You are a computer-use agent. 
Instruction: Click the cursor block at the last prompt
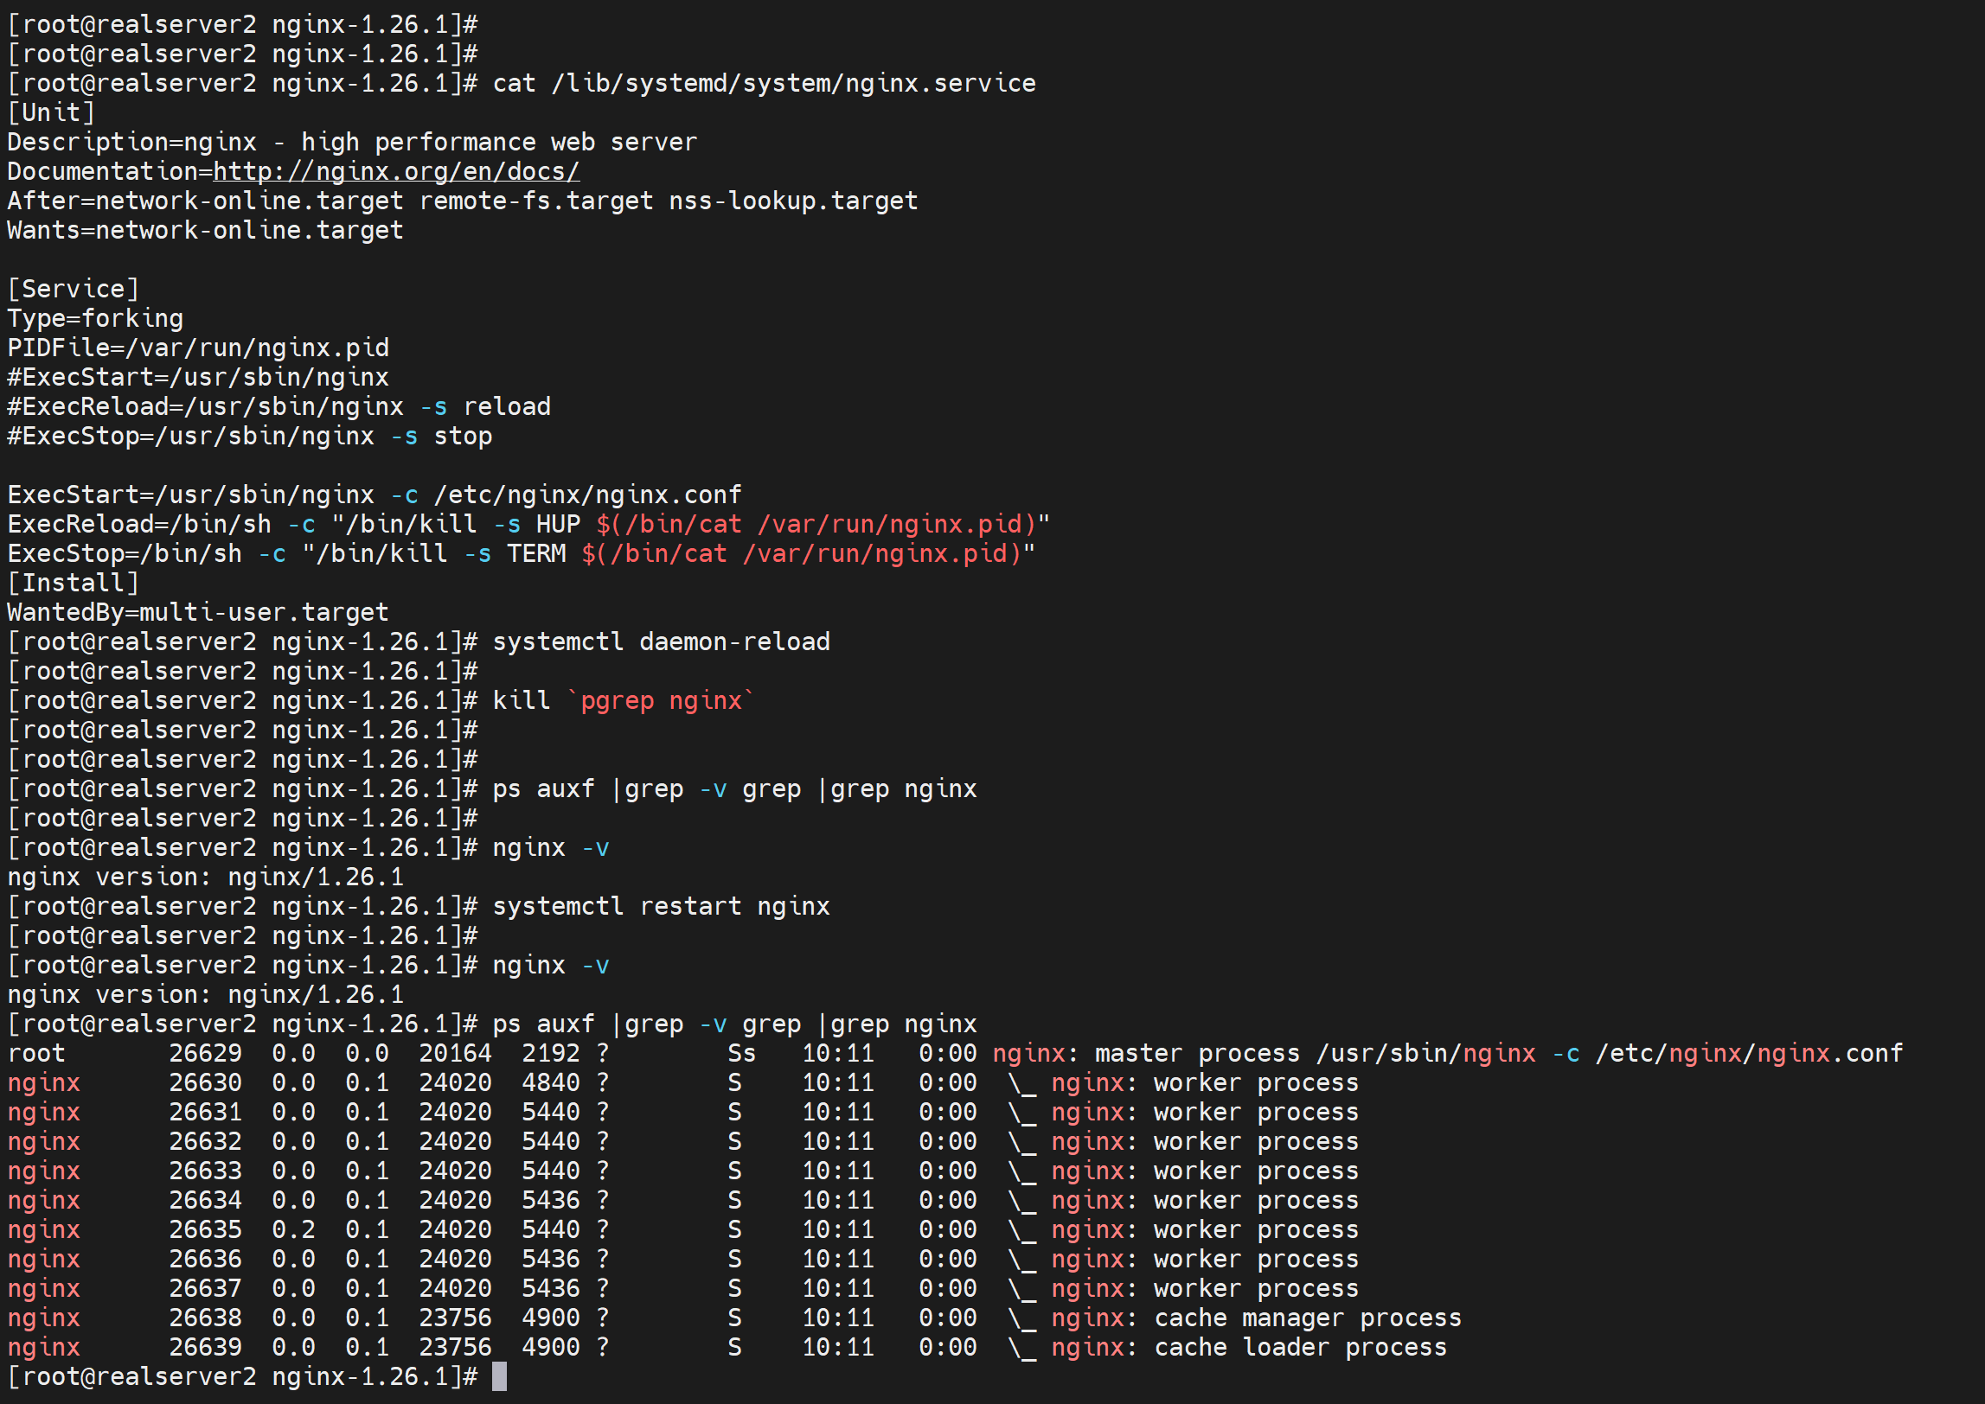(499, 1376)
